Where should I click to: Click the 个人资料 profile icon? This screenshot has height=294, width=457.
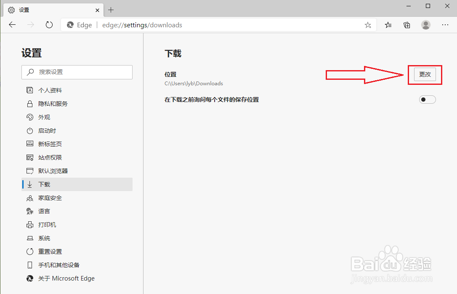pyautogui.click(x=30, y=90)
